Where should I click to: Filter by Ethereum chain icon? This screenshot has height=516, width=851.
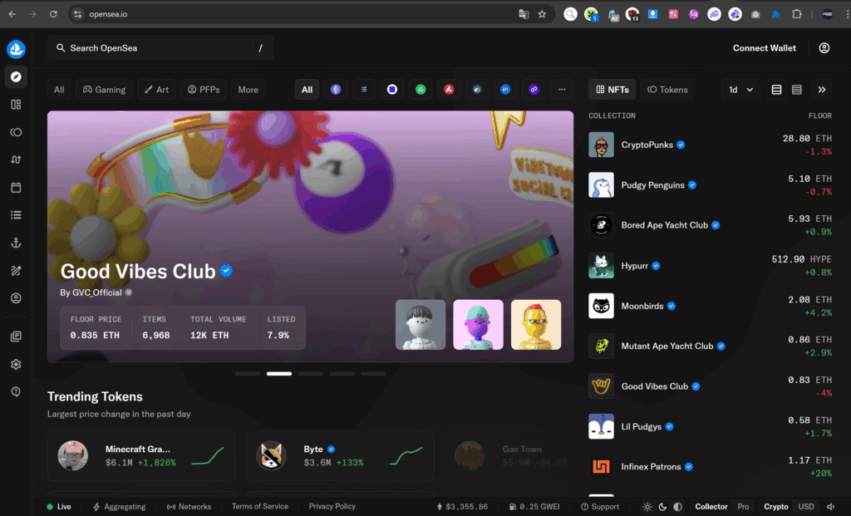point(336,90)
